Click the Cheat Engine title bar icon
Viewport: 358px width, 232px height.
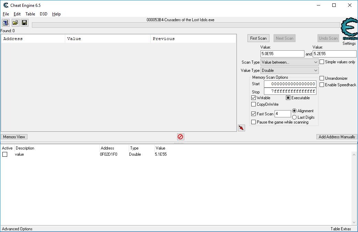pyautogui.click(x=5, y=5)
